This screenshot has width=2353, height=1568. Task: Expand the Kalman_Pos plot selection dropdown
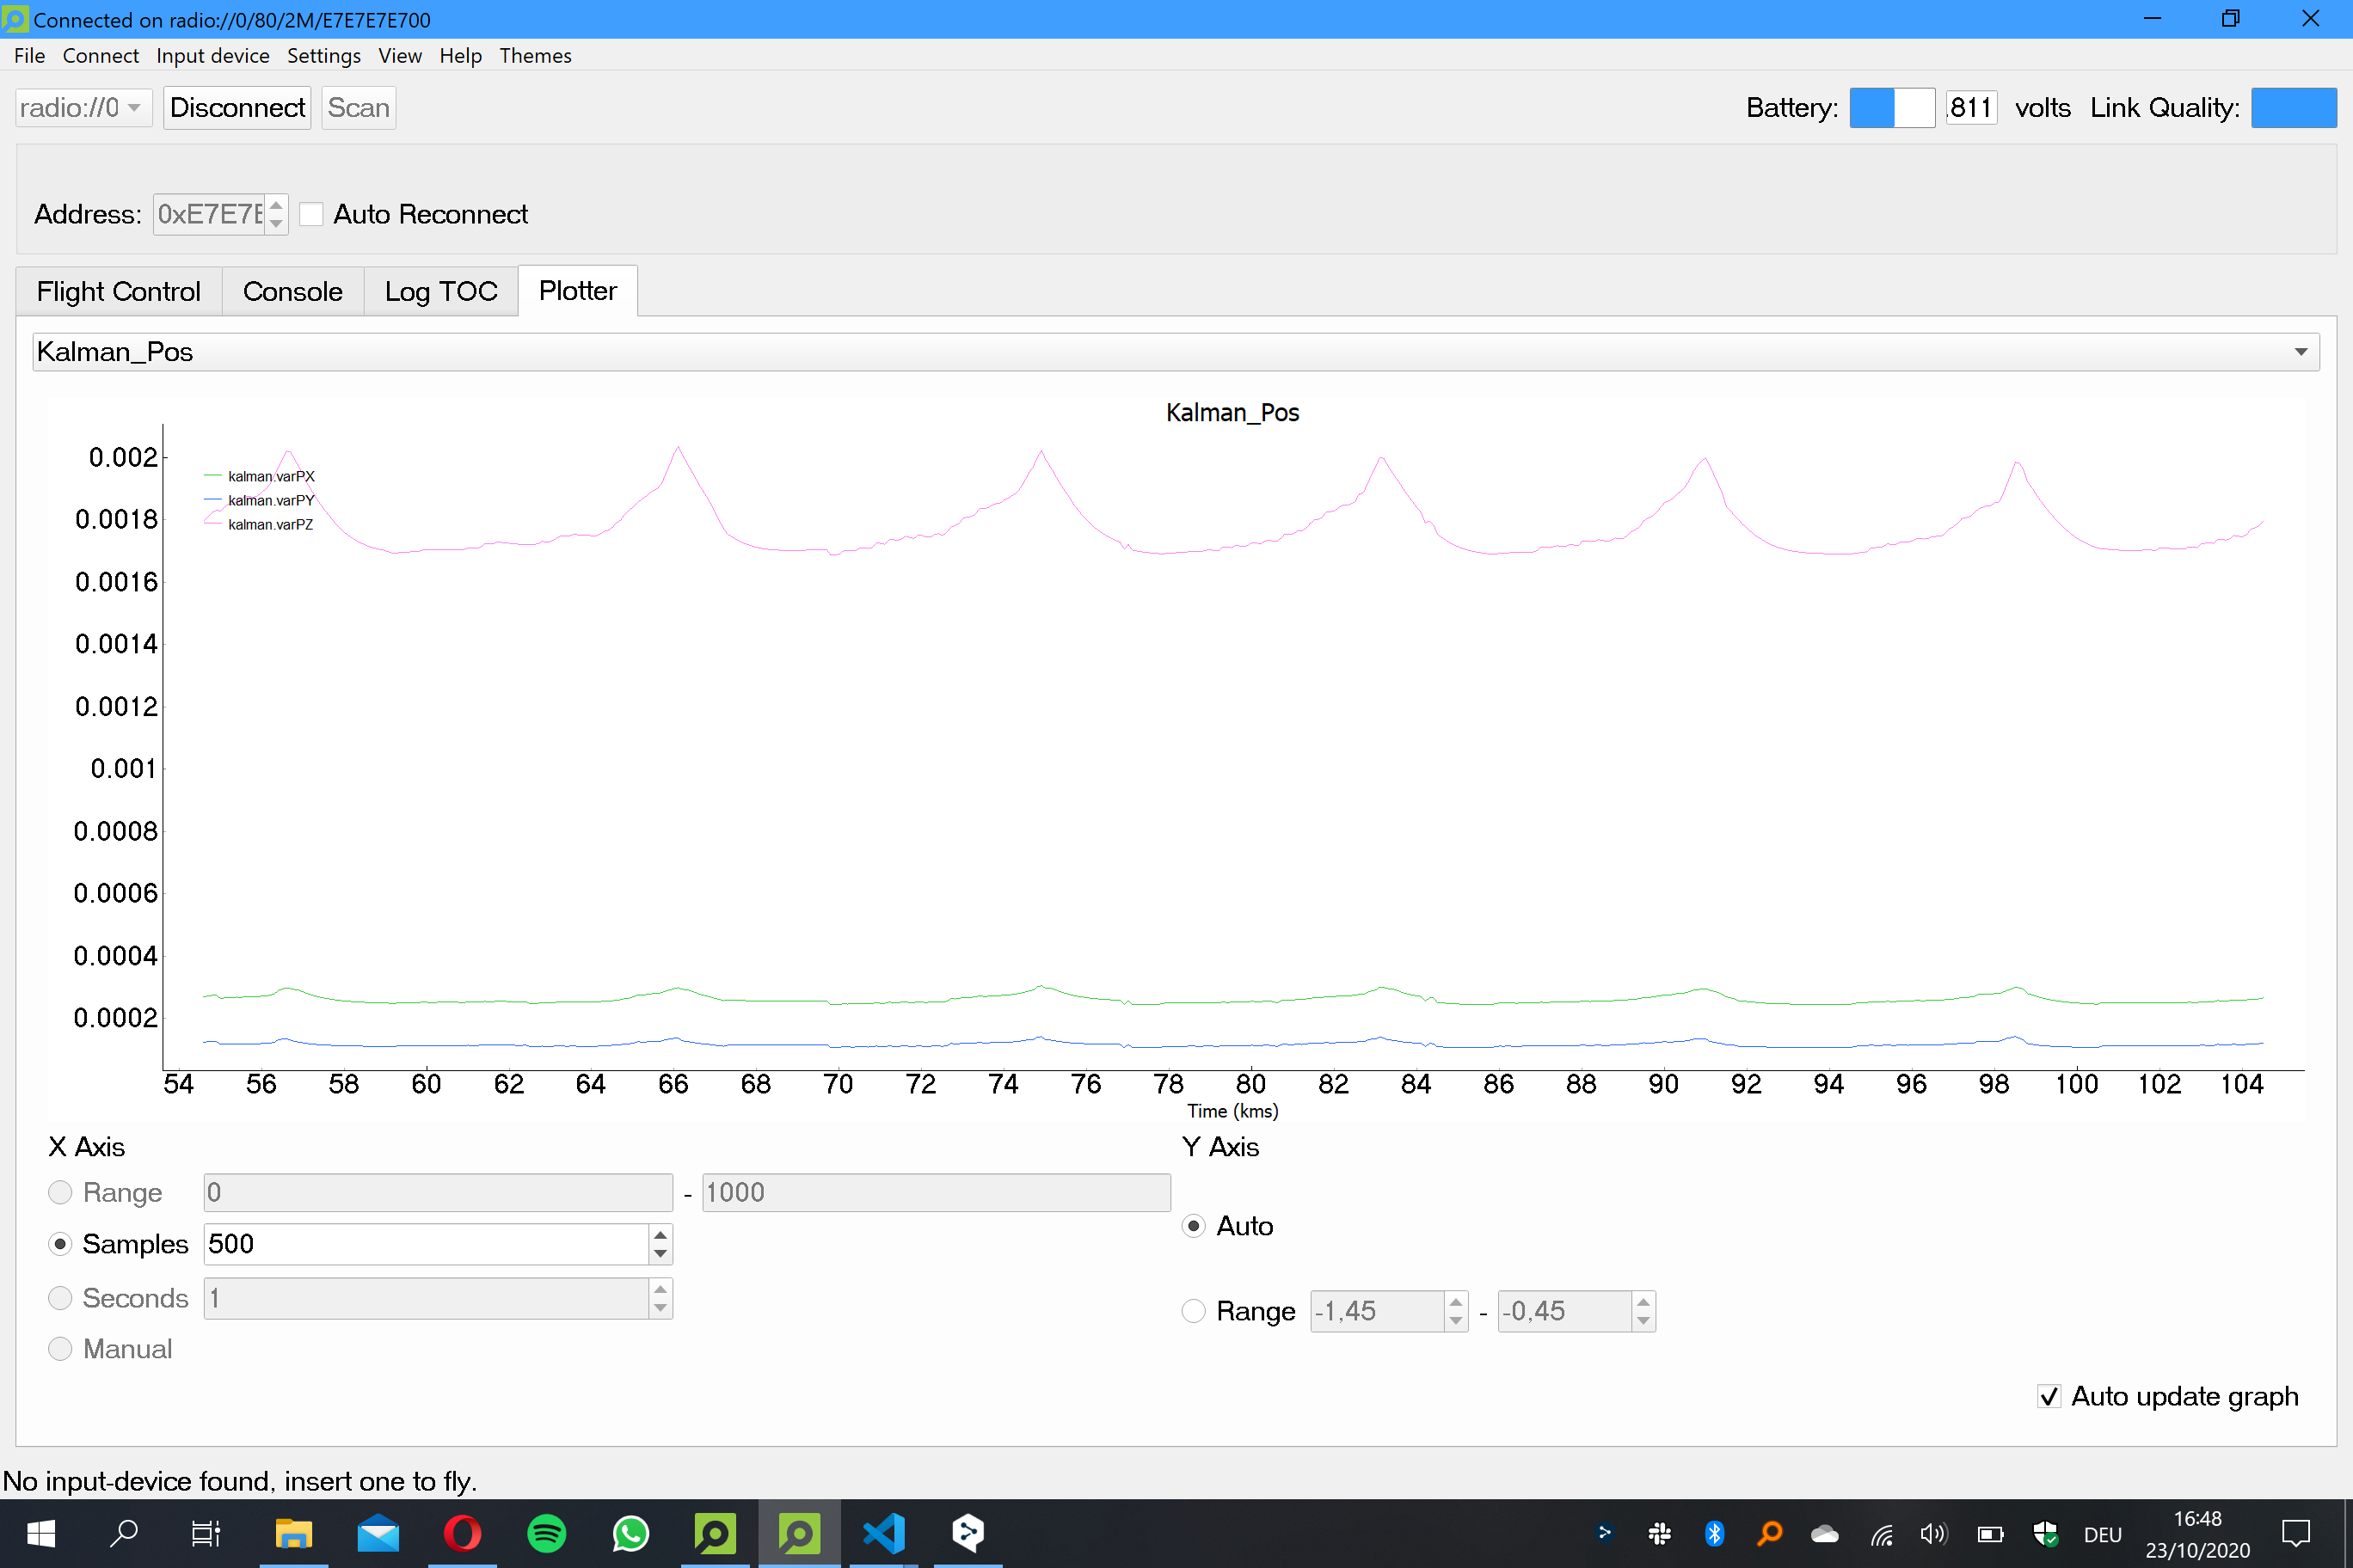click(2300, 352)
